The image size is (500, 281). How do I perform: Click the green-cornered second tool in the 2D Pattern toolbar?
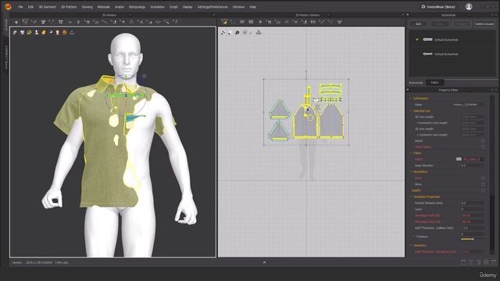click(x=233, y=22)
